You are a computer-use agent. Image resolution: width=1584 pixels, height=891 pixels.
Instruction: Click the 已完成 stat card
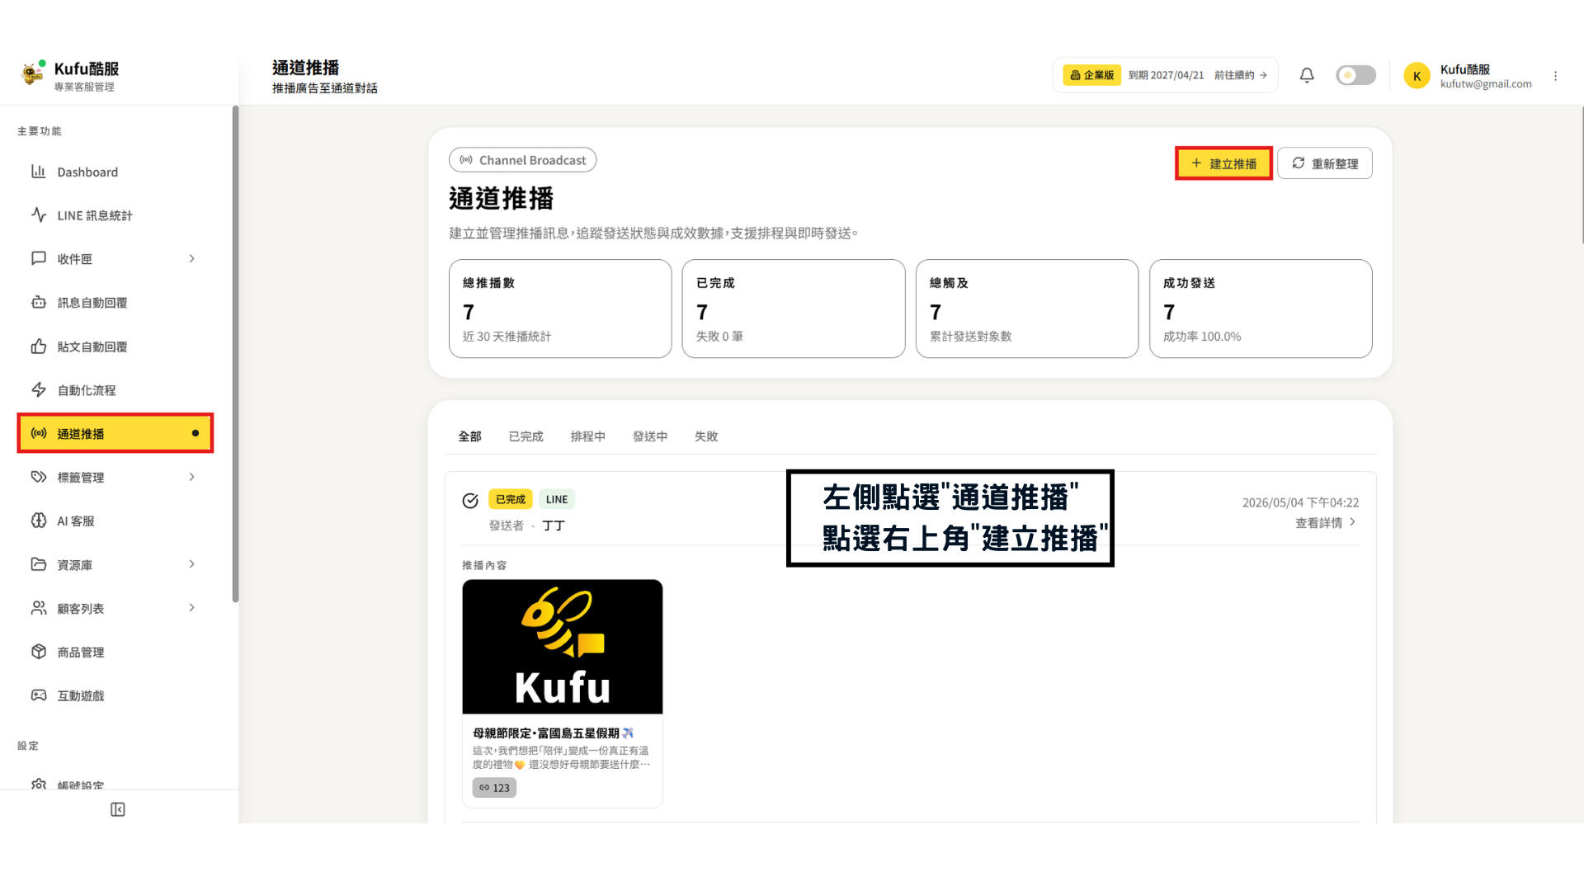794,309
